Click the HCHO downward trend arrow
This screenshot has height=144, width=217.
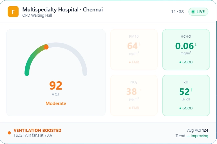pos(196,44)
